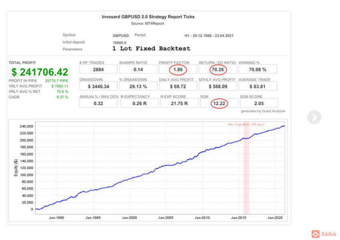
Task: Click the Sharpe ratio value 0.14
Action: 138,69
